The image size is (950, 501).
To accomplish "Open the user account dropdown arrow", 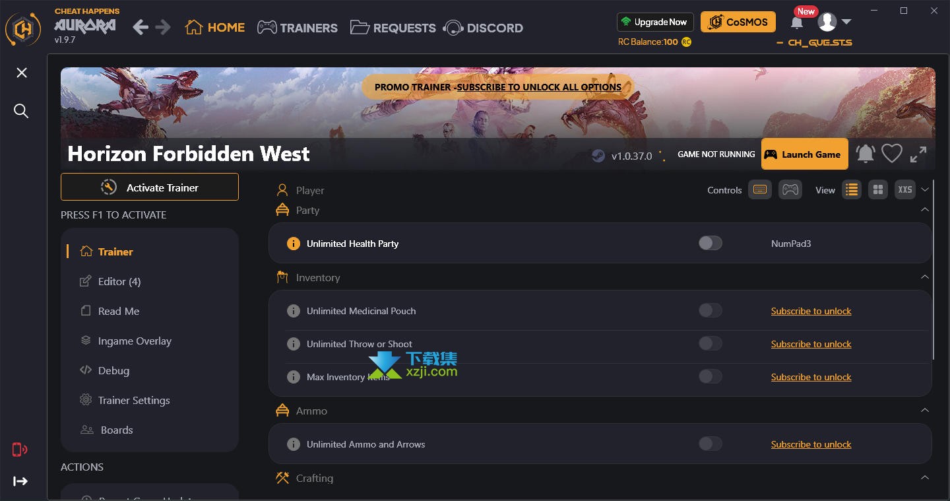I will 846,22.
